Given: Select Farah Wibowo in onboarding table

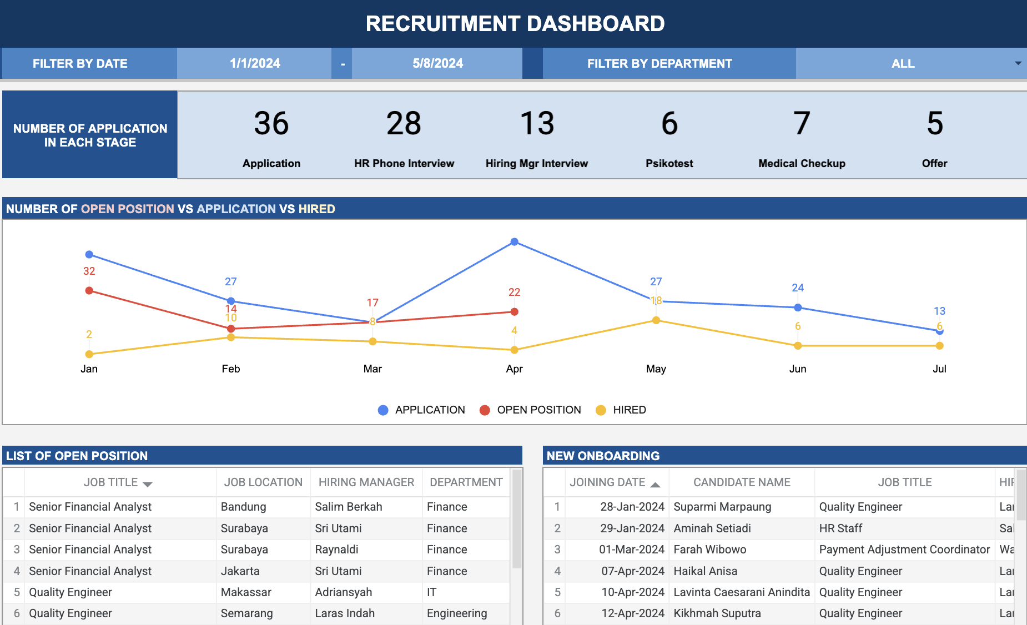Looking at the screenshot, I should (709, 550).
